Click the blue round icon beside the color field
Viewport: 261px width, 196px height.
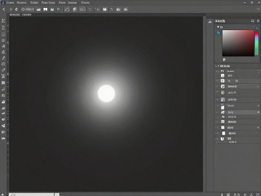pos(219,33)
